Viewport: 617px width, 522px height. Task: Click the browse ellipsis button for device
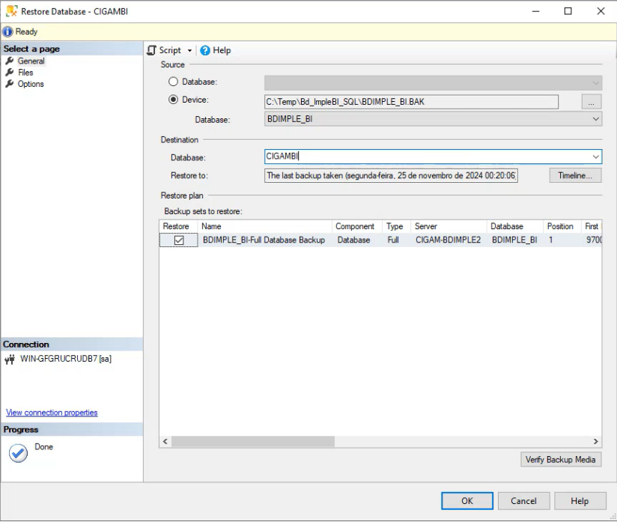591,102
